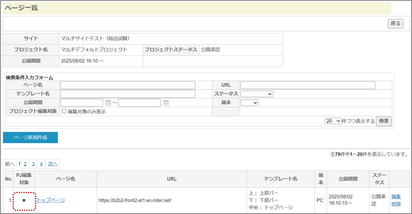Jump to page 4 of results
The image size is (412, 214).
pyautogui.click(x=41, y=164)
